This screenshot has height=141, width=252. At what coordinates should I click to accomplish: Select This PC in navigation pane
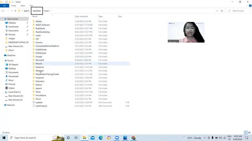click(x=10, y=61)
